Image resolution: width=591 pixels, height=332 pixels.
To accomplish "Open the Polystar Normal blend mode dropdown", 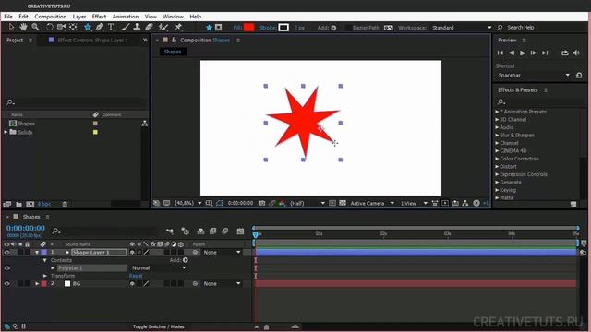I will coord(159,268).
